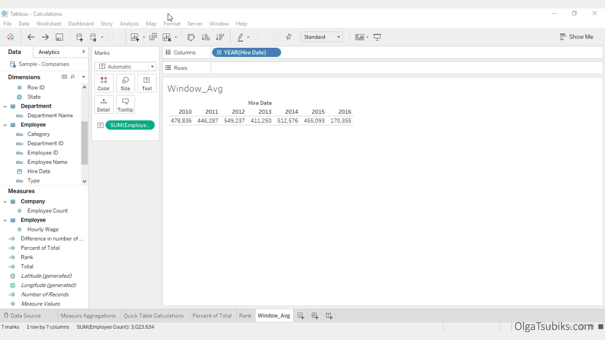
Task: Open New worksheet dropdown arrow
Action: click(x=144, y=37)
